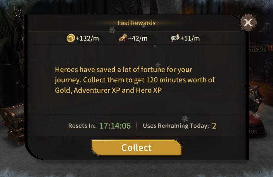The image size is (273, 177).
Task: Tap the Hero EXP flag icon
Action: point(175,38)
